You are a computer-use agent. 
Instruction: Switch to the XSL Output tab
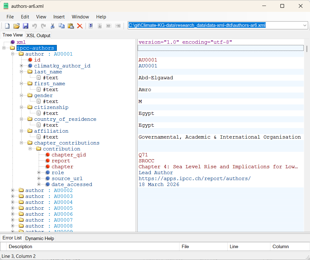(38, 35)
